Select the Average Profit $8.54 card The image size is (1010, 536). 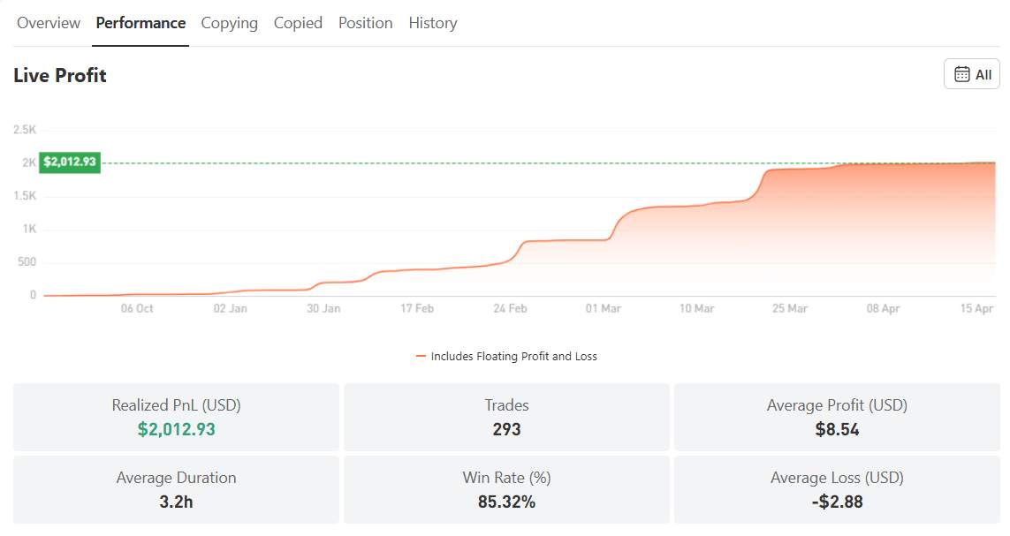click(836, 417)
